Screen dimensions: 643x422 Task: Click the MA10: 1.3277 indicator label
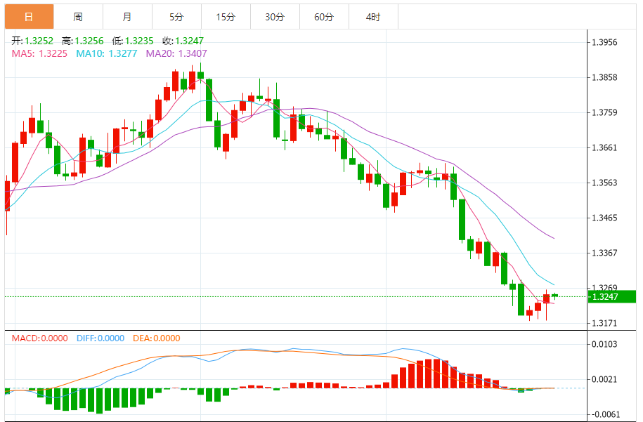coord(107,53)
